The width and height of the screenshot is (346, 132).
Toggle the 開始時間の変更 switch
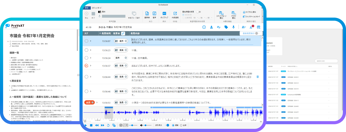198,12
